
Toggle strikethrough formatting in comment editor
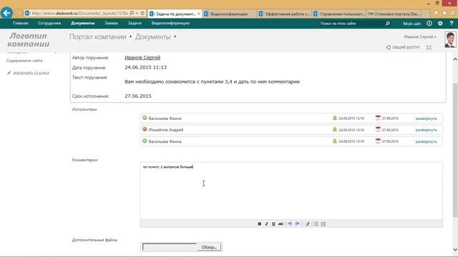pyautogui.click(x=281, y=223)
